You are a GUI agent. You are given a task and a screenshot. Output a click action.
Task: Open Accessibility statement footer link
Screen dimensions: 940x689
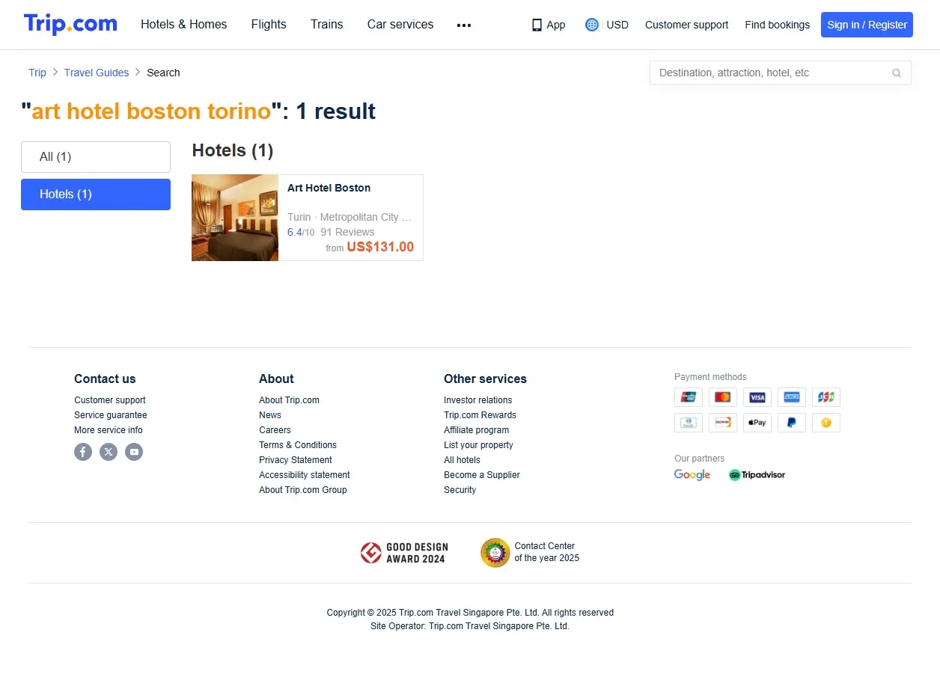point(305,475)
